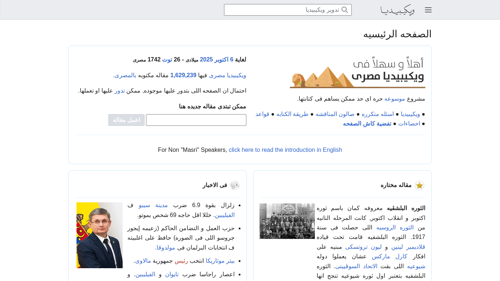Open the English introduction link
Image resolution: width=500 pixels, height=281 pixels.
click(286, 150)
